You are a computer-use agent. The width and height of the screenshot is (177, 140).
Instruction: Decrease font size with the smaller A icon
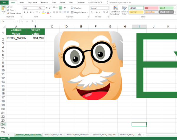(50, 8)
